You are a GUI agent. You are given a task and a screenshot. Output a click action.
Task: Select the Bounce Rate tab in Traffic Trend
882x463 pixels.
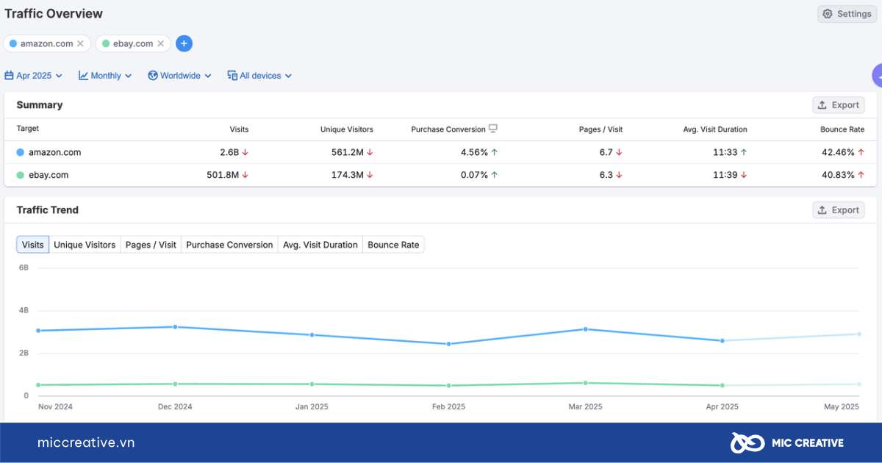point(393,245)
